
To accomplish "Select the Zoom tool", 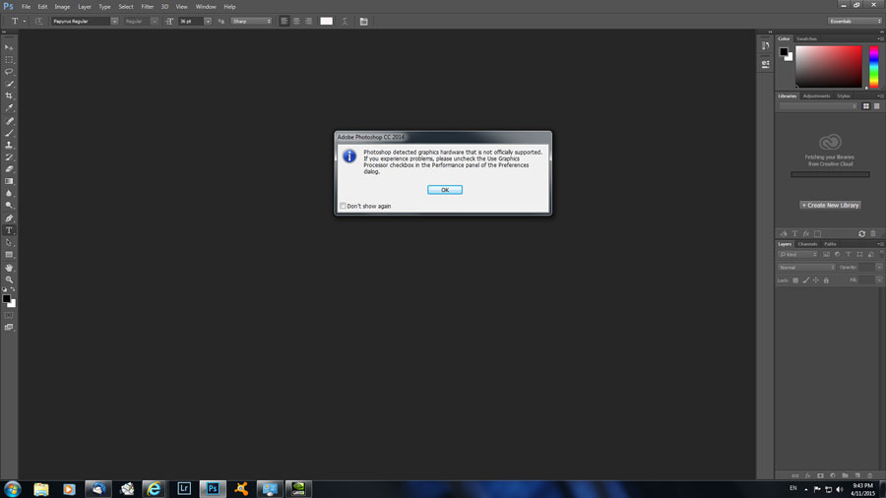I will 10,280.
